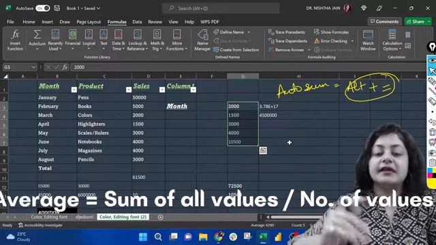Viewport: 436px width, 245px height.
Task: Switch to 'sfjesksml' sheet tab
Action: 84,217
